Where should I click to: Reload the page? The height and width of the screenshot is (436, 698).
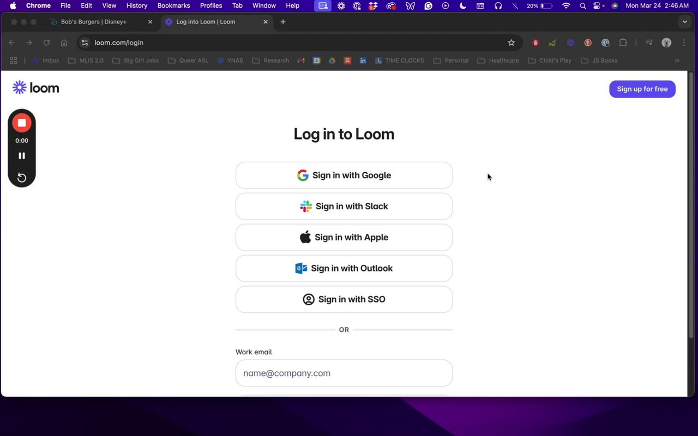(46, 43)
